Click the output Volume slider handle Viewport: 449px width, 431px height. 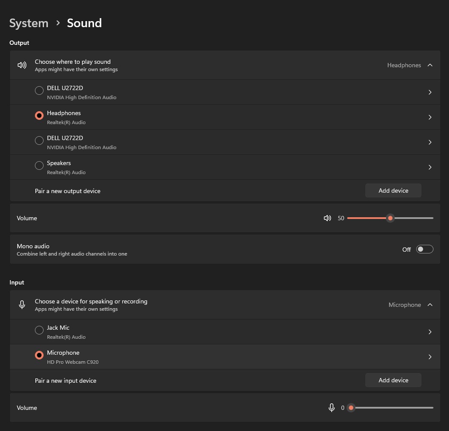point(390,218)
